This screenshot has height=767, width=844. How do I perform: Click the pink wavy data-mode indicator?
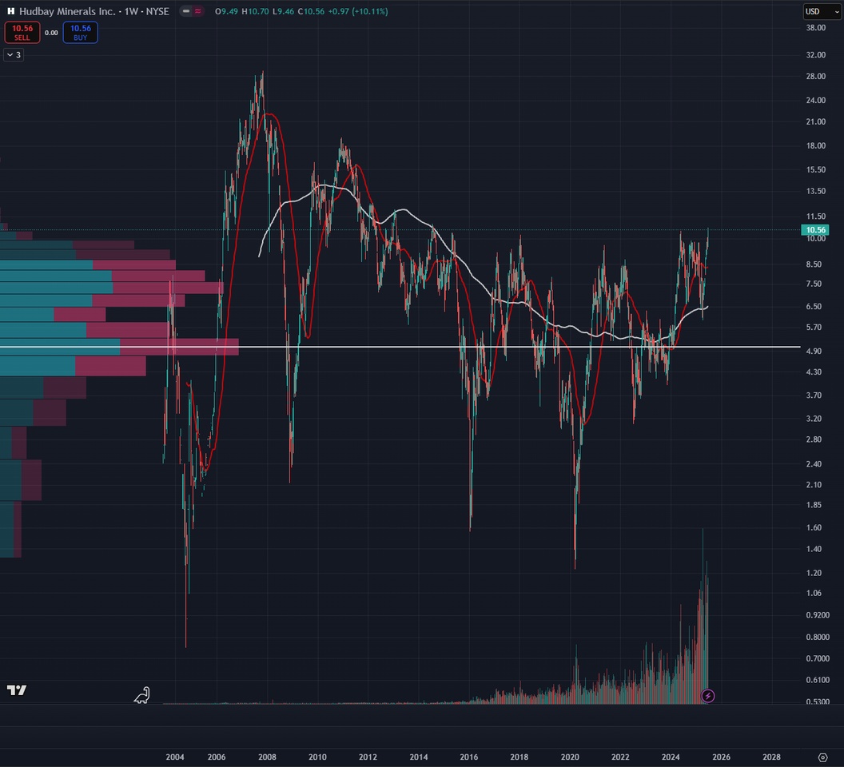point(198,11)
